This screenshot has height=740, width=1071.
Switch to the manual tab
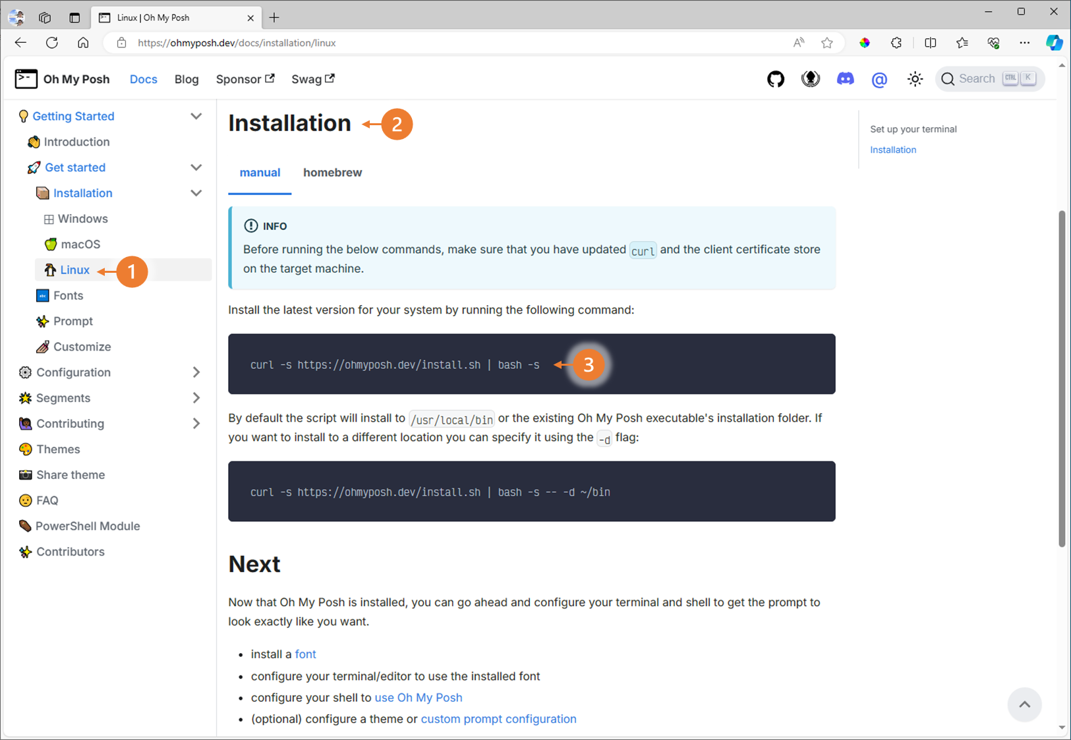coord(260,173)
